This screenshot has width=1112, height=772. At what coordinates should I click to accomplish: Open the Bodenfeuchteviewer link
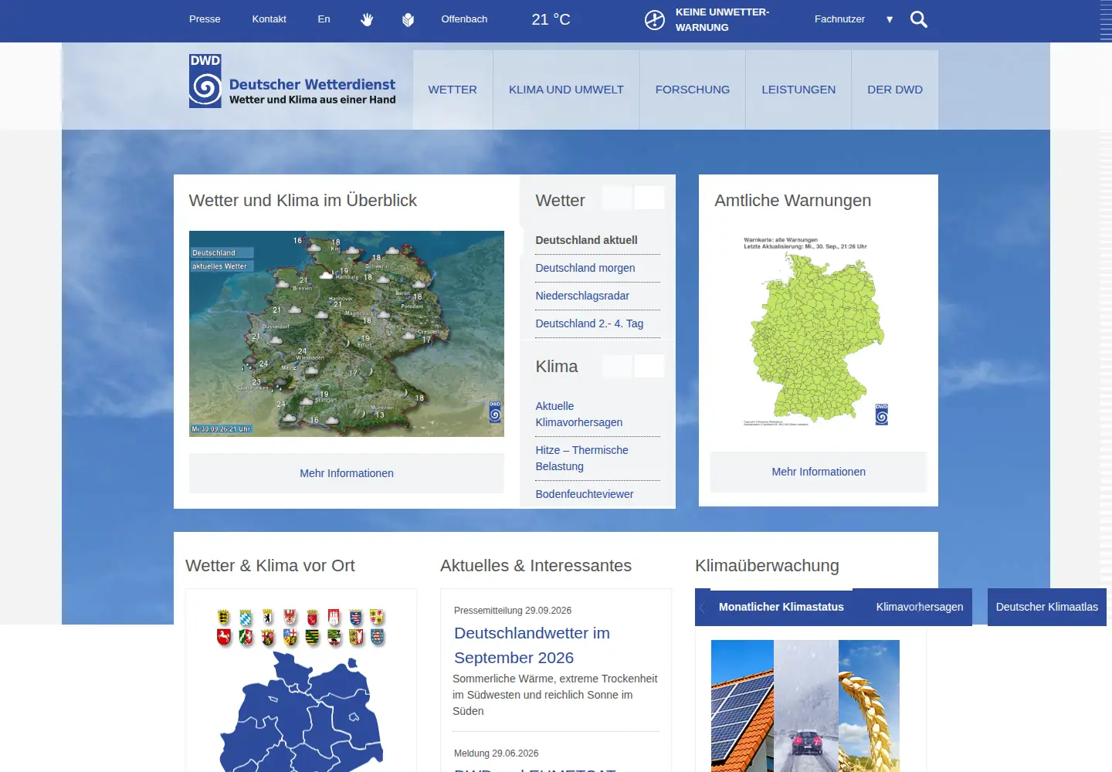click(584, 494)
